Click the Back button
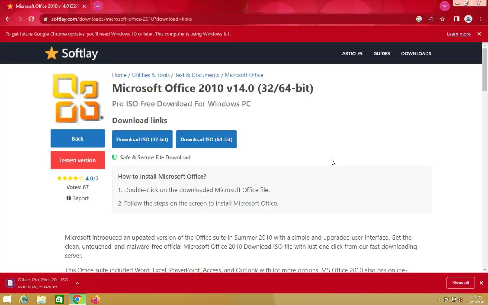This screenshot has width=488, height=305. coord(78,138)
